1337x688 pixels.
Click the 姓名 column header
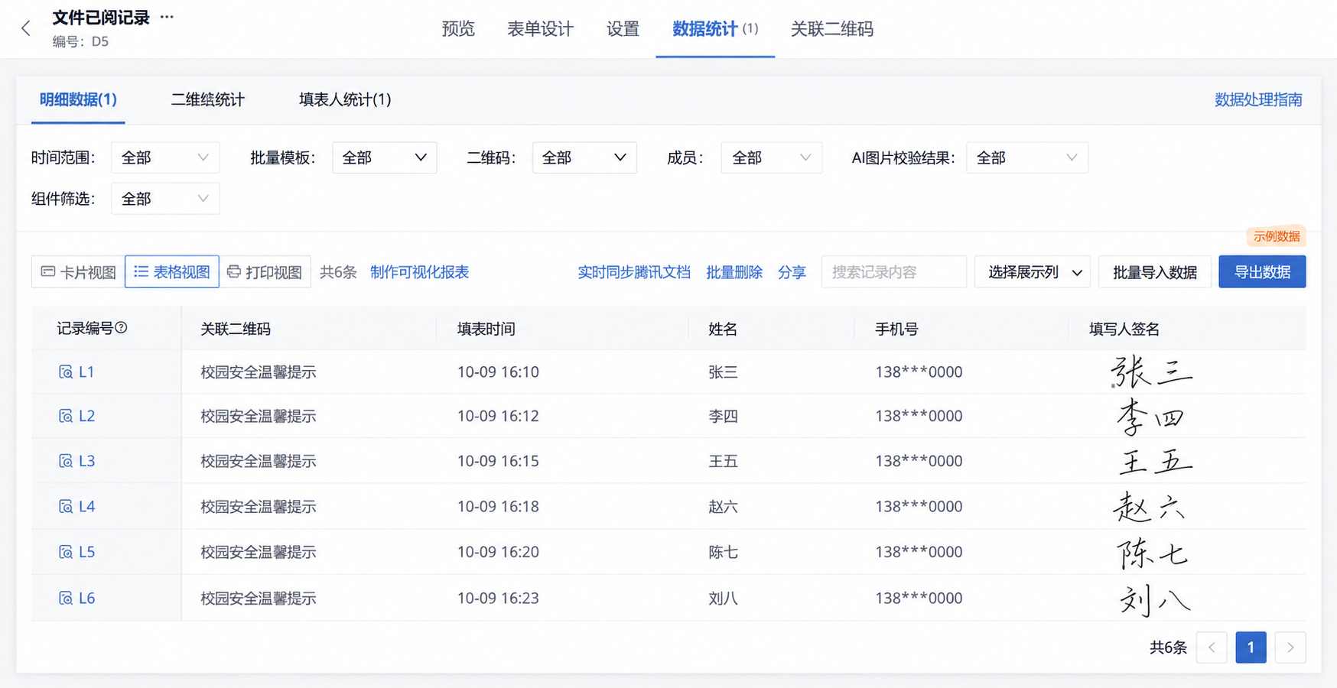pyautogui.click(x=723, y=329)
